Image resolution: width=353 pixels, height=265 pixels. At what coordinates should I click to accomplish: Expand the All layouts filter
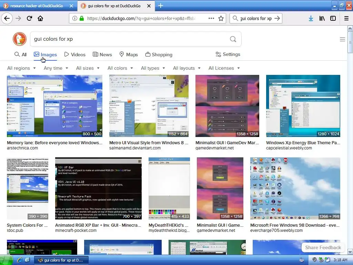(x=186, y=68)
